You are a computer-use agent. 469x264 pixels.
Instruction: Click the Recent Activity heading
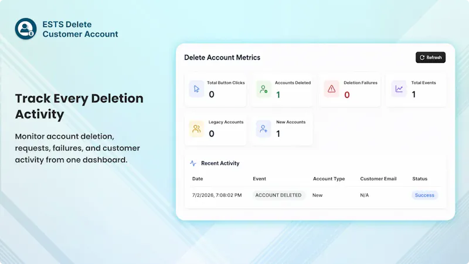point(220,163)
